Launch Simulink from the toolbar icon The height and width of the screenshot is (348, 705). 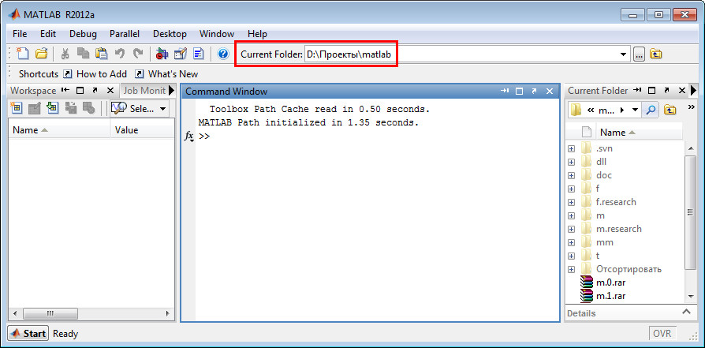(x=162, y=54)
